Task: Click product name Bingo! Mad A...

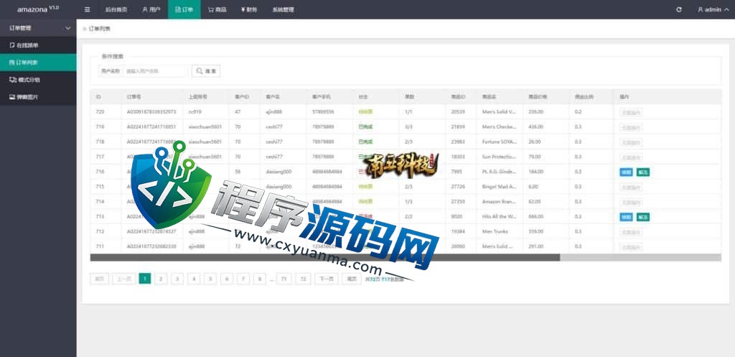Action: pos(500,187)
